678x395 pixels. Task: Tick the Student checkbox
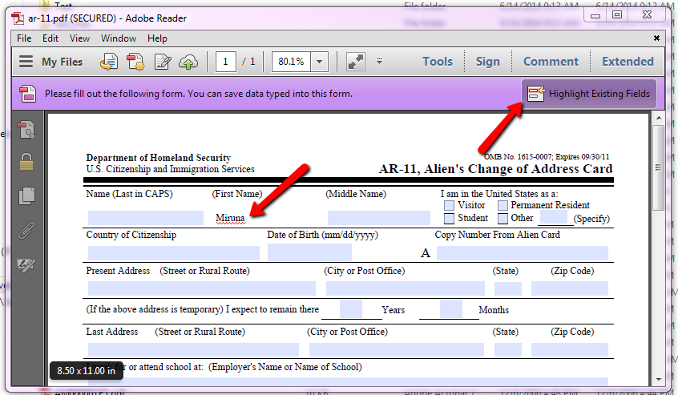(450, 219)
